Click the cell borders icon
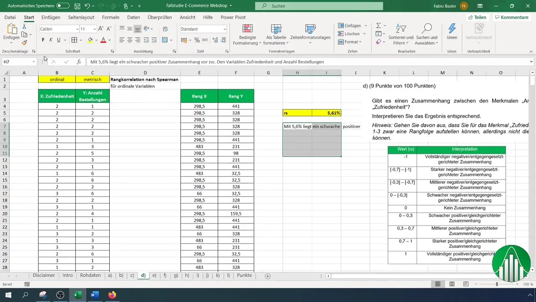This screenshot has width=536, height=302. [74, 40]
